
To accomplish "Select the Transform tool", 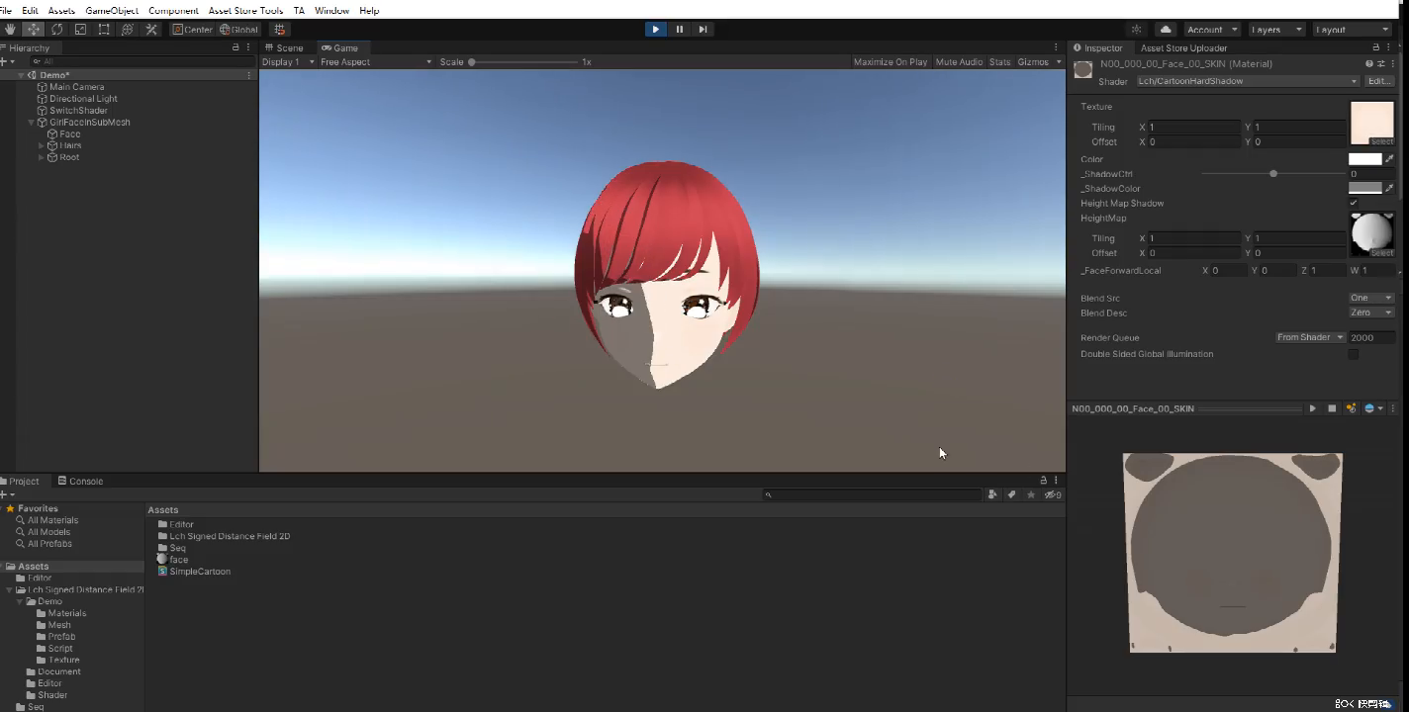I will pos(128,30).
